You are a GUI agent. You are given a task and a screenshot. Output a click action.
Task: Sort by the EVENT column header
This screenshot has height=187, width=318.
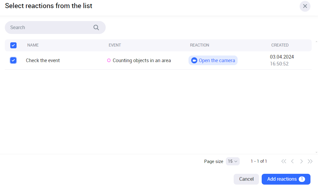coord(115,45)
